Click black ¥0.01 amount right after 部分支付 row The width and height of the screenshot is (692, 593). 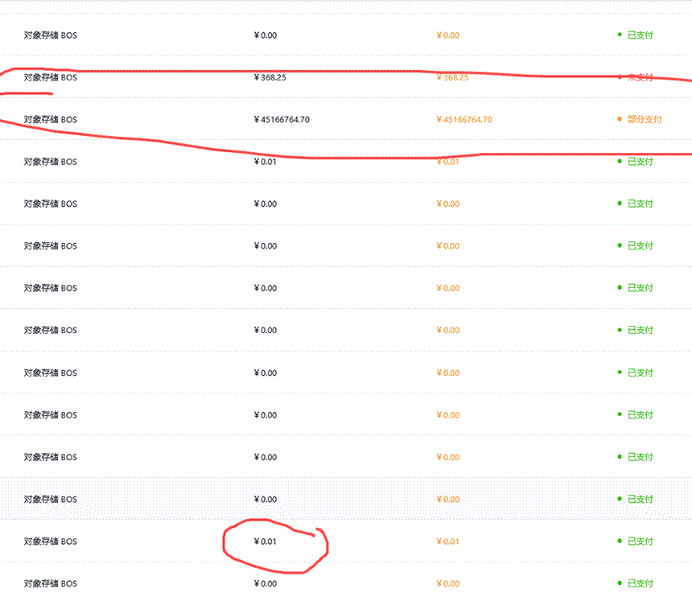pyautogui.click(x=266, y=162)
